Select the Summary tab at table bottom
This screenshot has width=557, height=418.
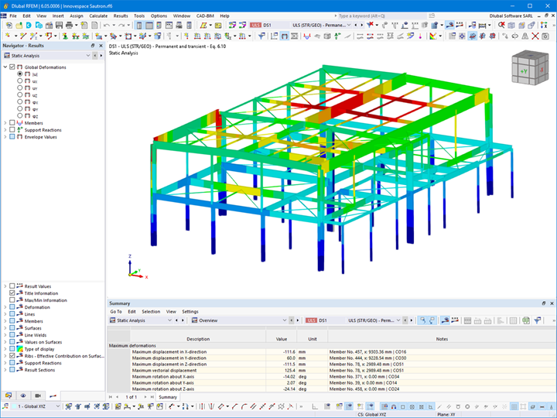[168, 397]
